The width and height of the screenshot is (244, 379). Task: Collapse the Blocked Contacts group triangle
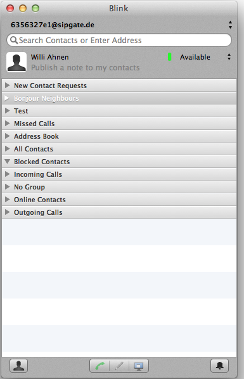pyautogui.click(x=7, y=161)
